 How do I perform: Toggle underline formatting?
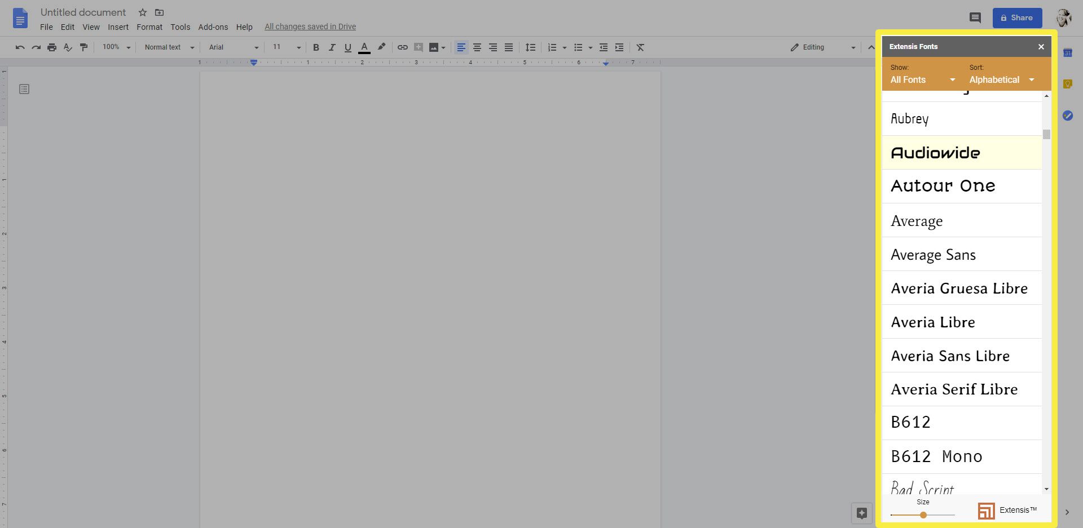click(x=347, y=47)
